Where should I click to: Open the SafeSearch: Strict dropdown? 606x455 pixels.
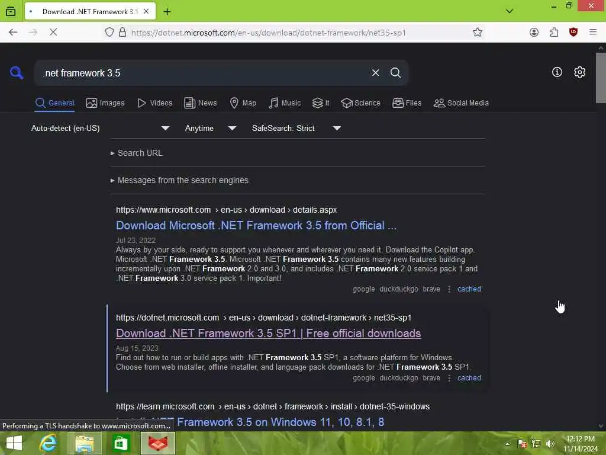[296, 128]
